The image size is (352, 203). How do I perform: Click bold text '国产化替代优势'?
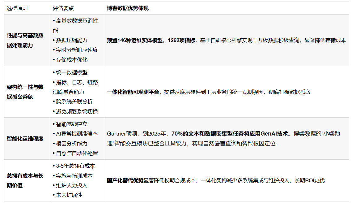[125, 180]
